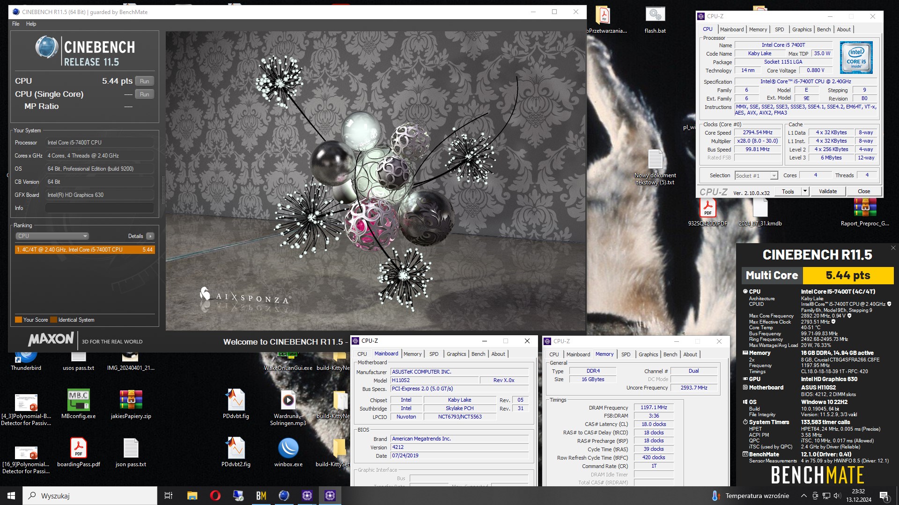
Task: Open usos pass.txt desktop file
Action: click(78, 361)
